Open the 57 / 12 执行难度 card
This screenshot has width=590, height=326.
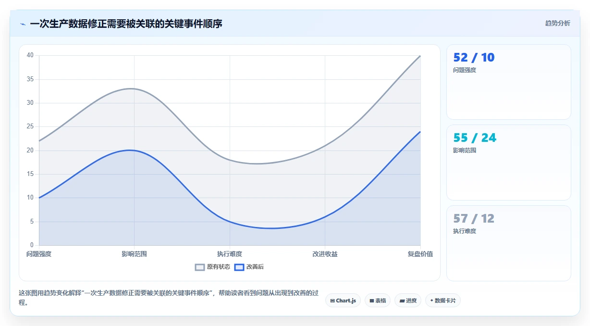[x=509, y=243]
